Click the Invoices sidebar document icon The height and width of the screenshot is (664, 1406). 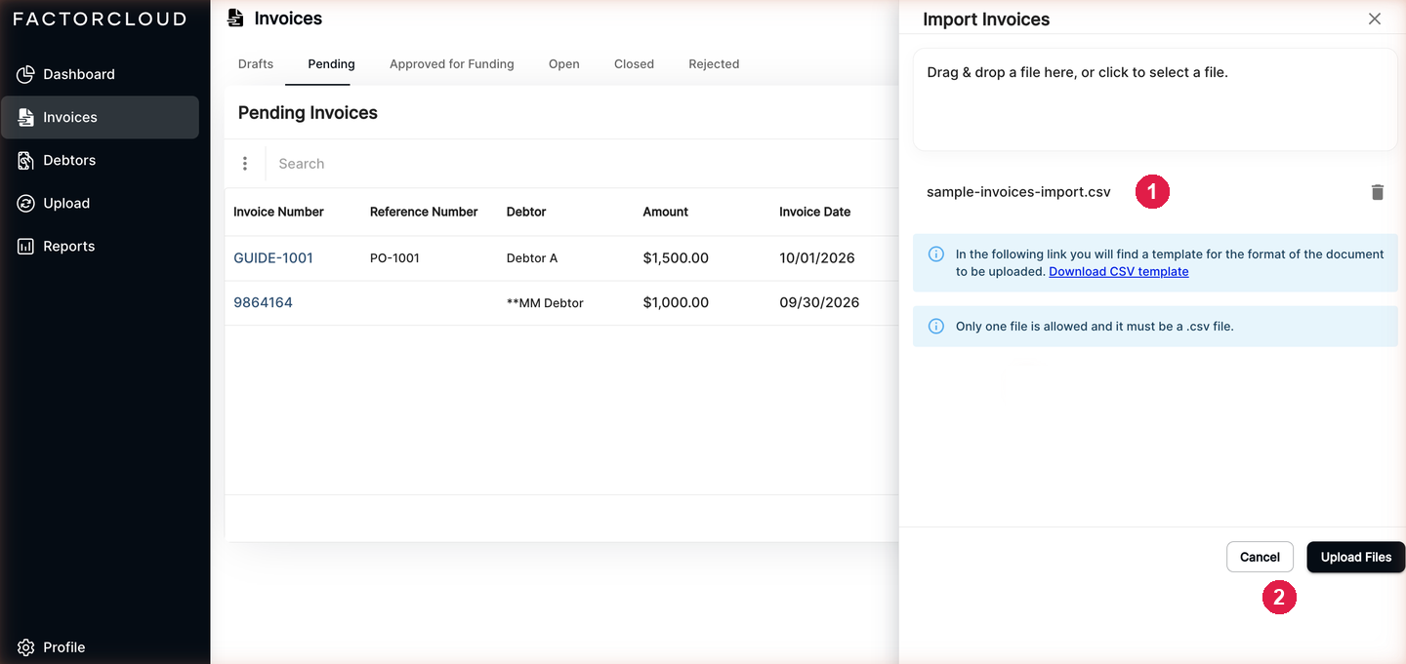click(26, 117)
